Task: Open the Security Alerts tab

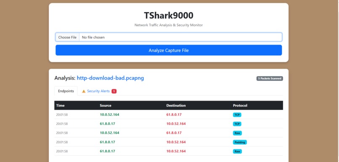Action: [x=98, y=91]
